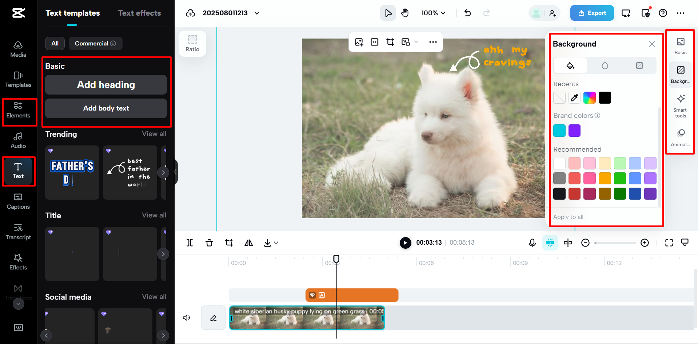Open the Transcript panel
This screenshot has width=698, height=344.
click(18, 232)
